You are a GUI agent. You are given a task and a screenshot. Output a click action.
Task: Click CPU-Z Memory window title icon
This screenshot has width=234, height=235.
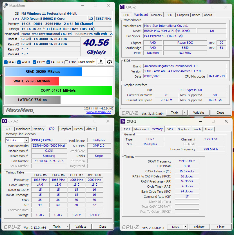(123, 121)
